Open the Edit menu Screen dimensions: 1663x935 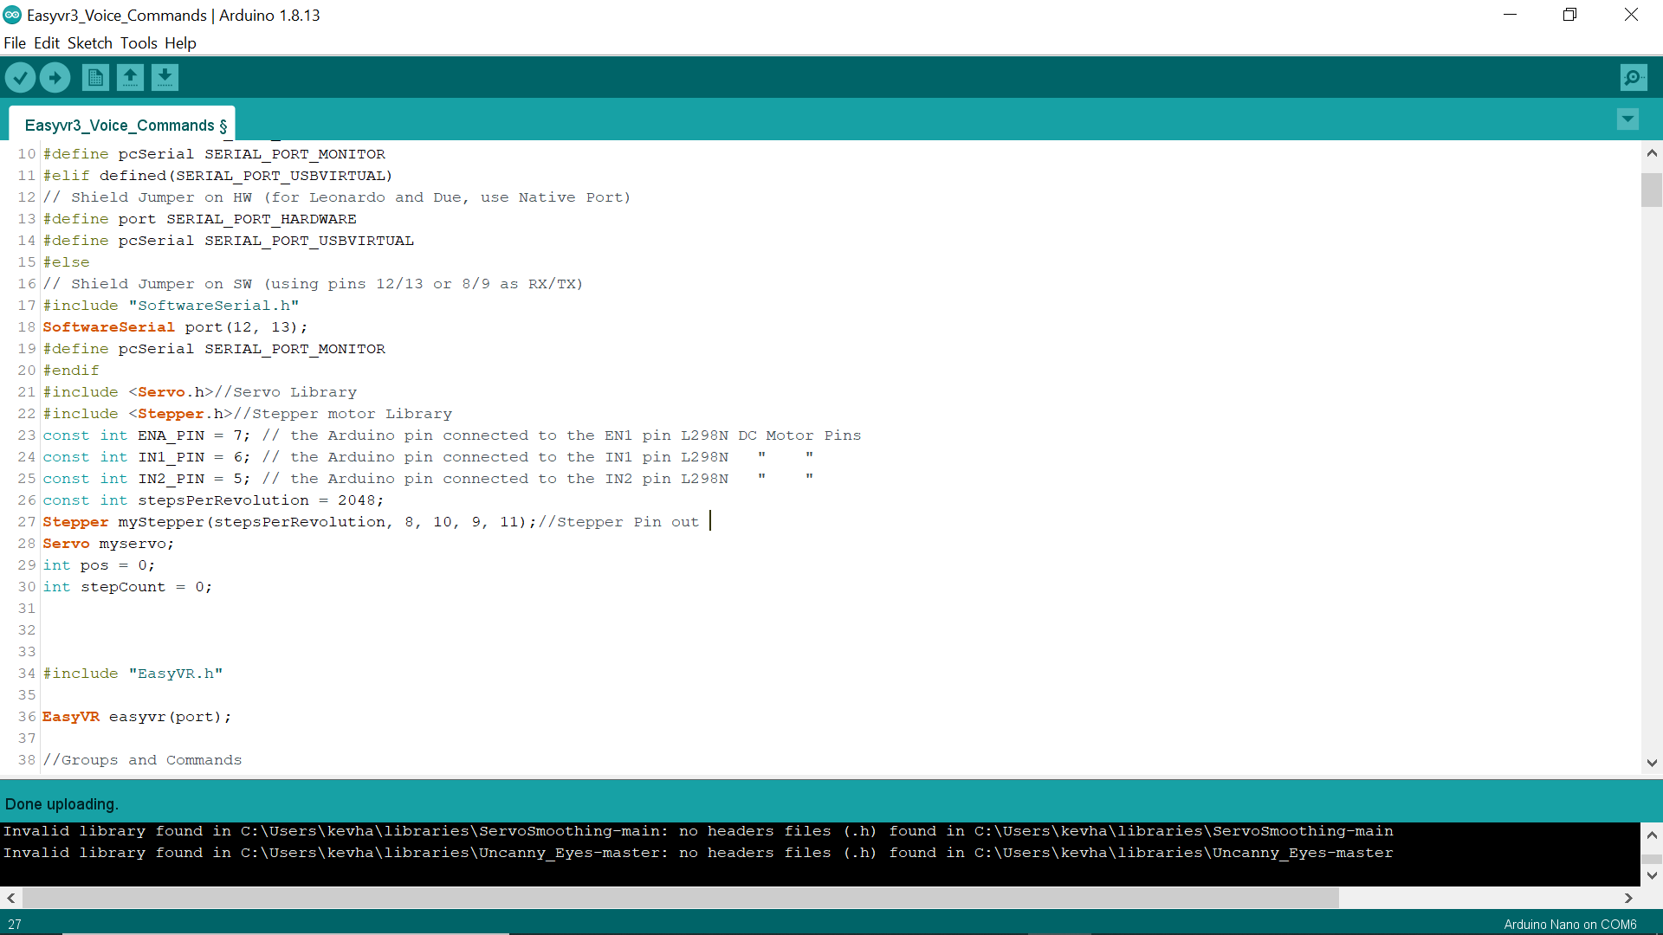47,42
